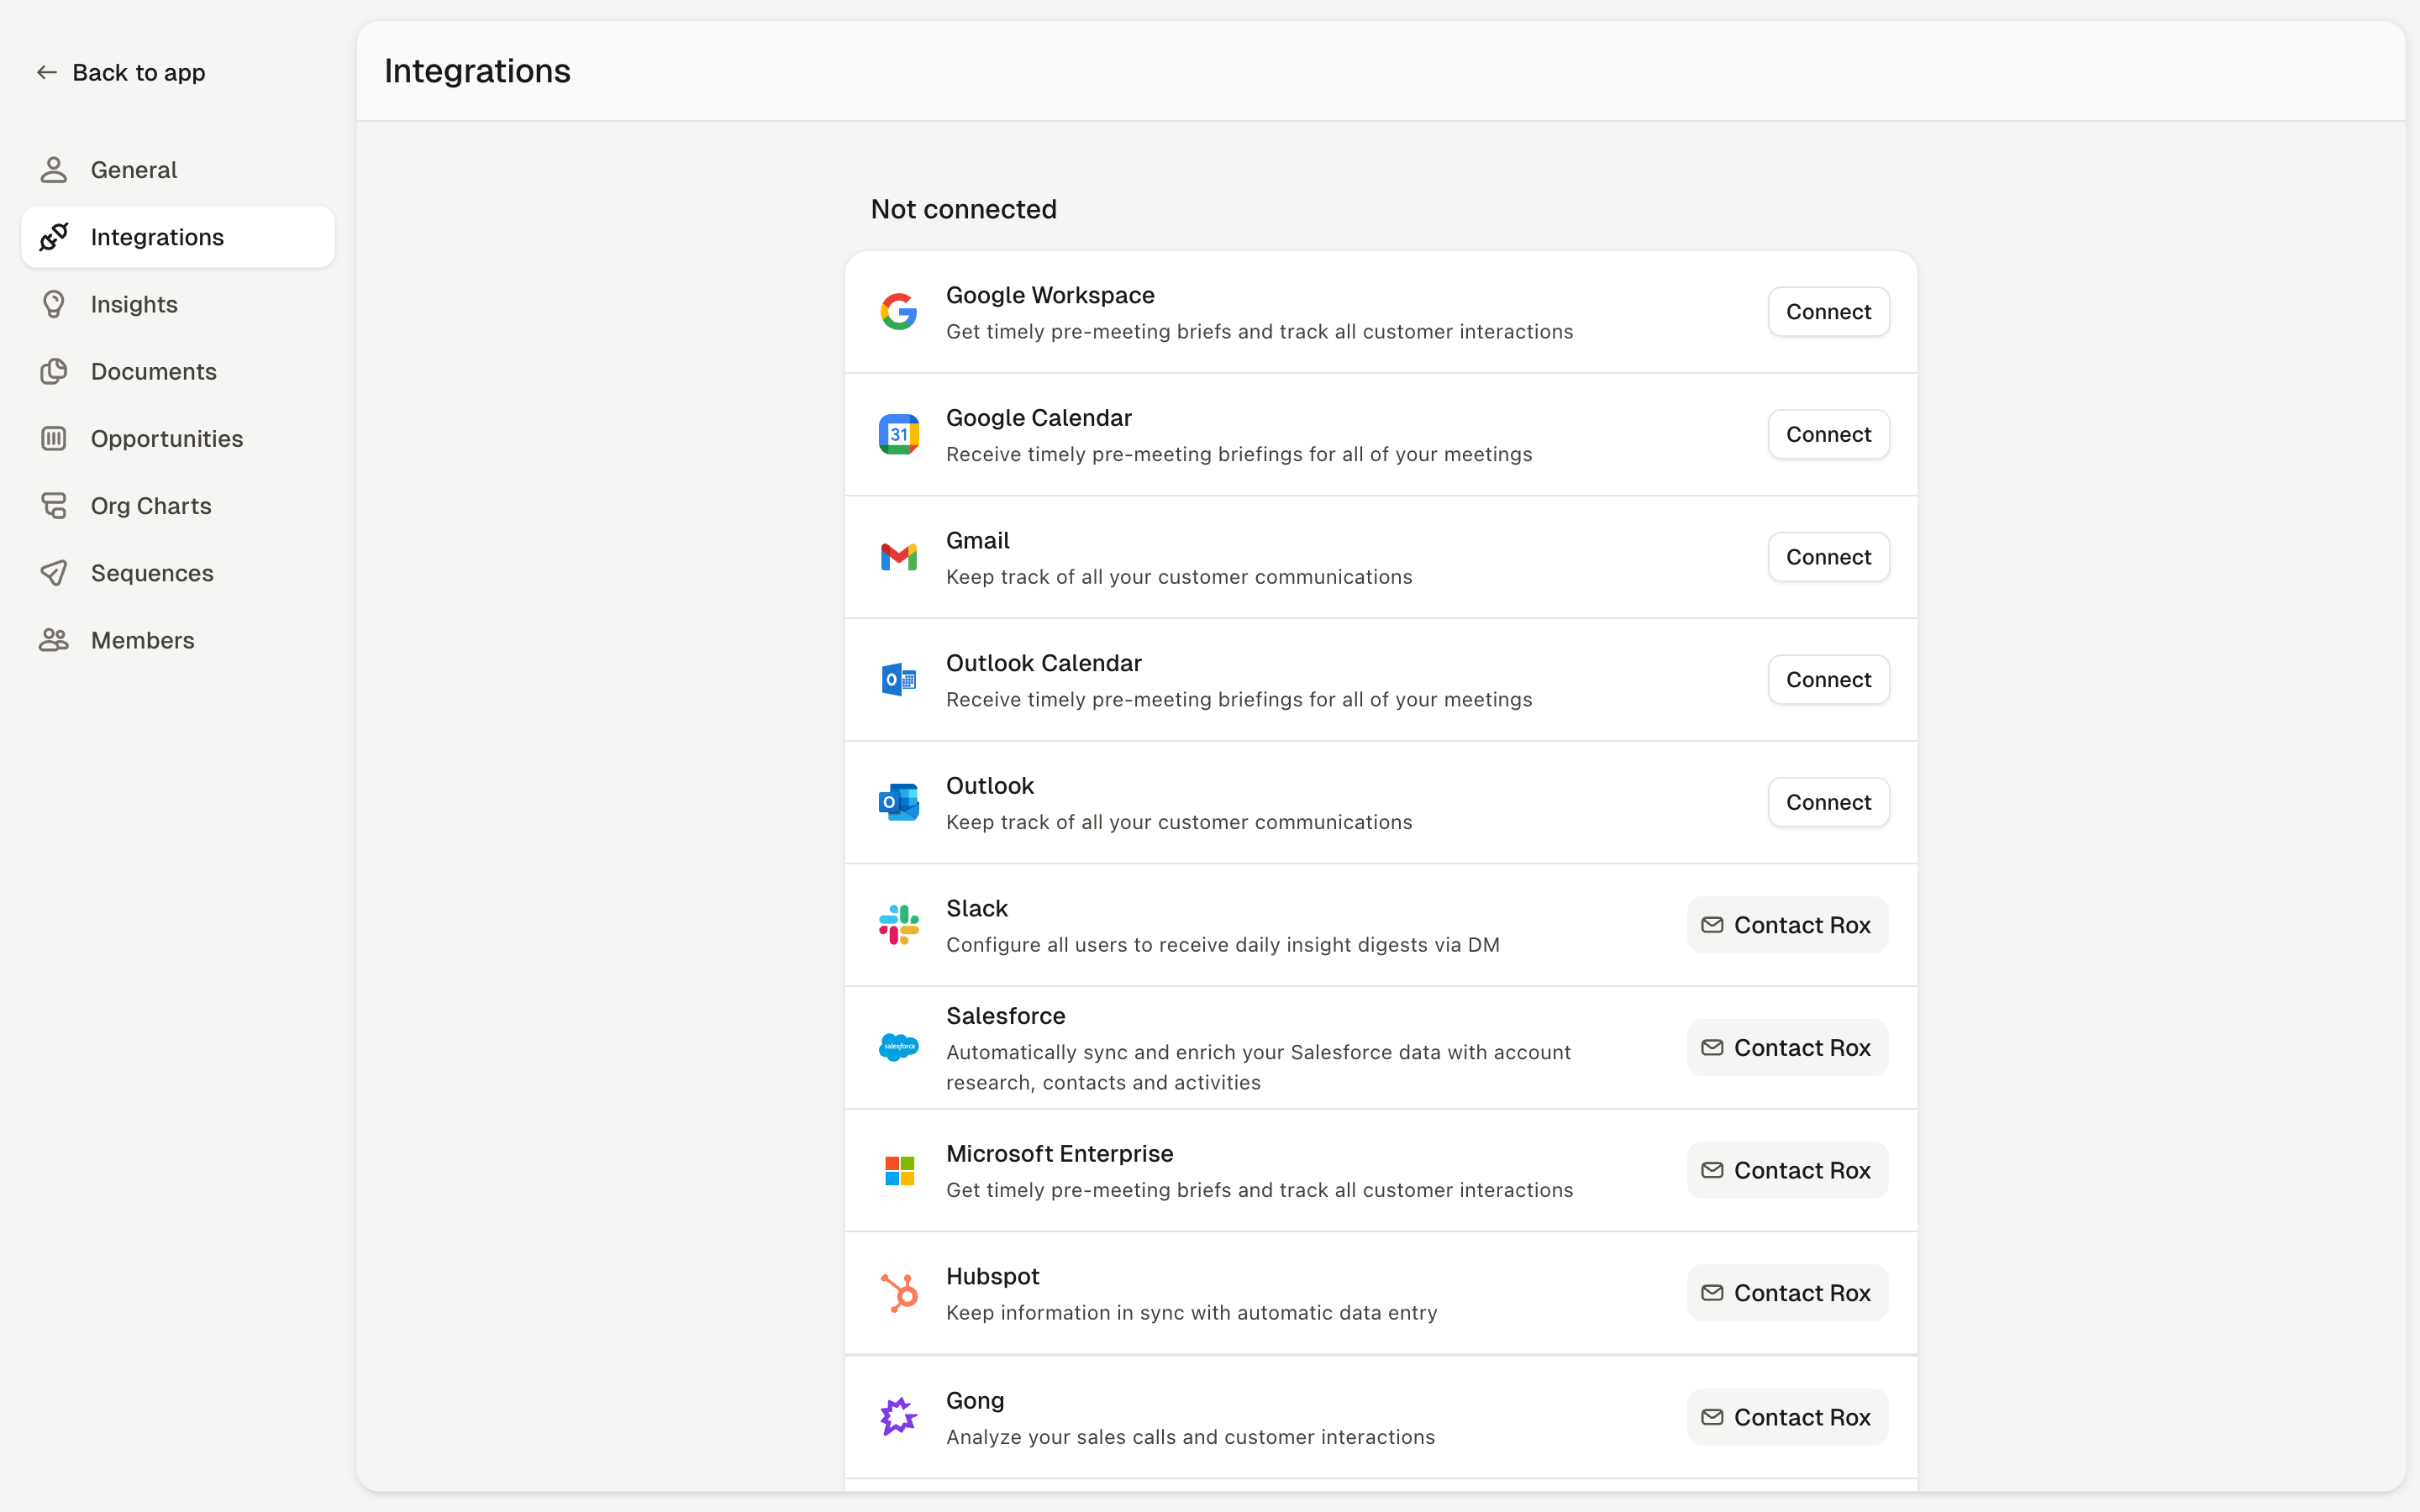
Task: Click the Salesforce description text
Action: (1258, 1067)
